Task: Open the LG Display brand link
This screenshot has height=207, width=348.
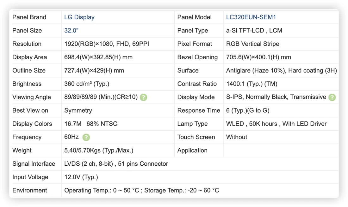Action: coord(79,17)
